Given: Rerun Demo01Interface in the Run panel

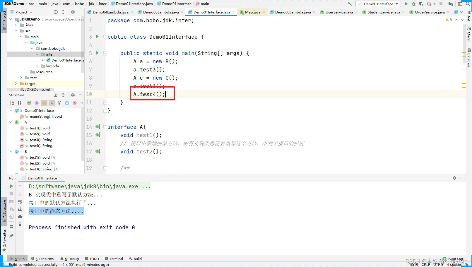Looking at the screenshot, I should click(x=11, y=186).
